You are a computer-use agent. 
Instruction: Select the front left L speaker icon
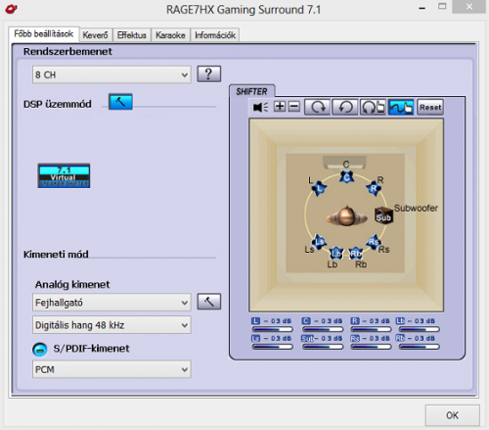tap(319, 188)
